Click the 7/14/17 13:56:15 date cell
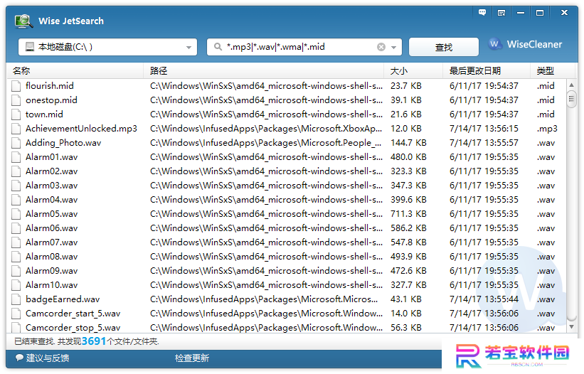This screenshot has height=374, width=584. point(484,129)
